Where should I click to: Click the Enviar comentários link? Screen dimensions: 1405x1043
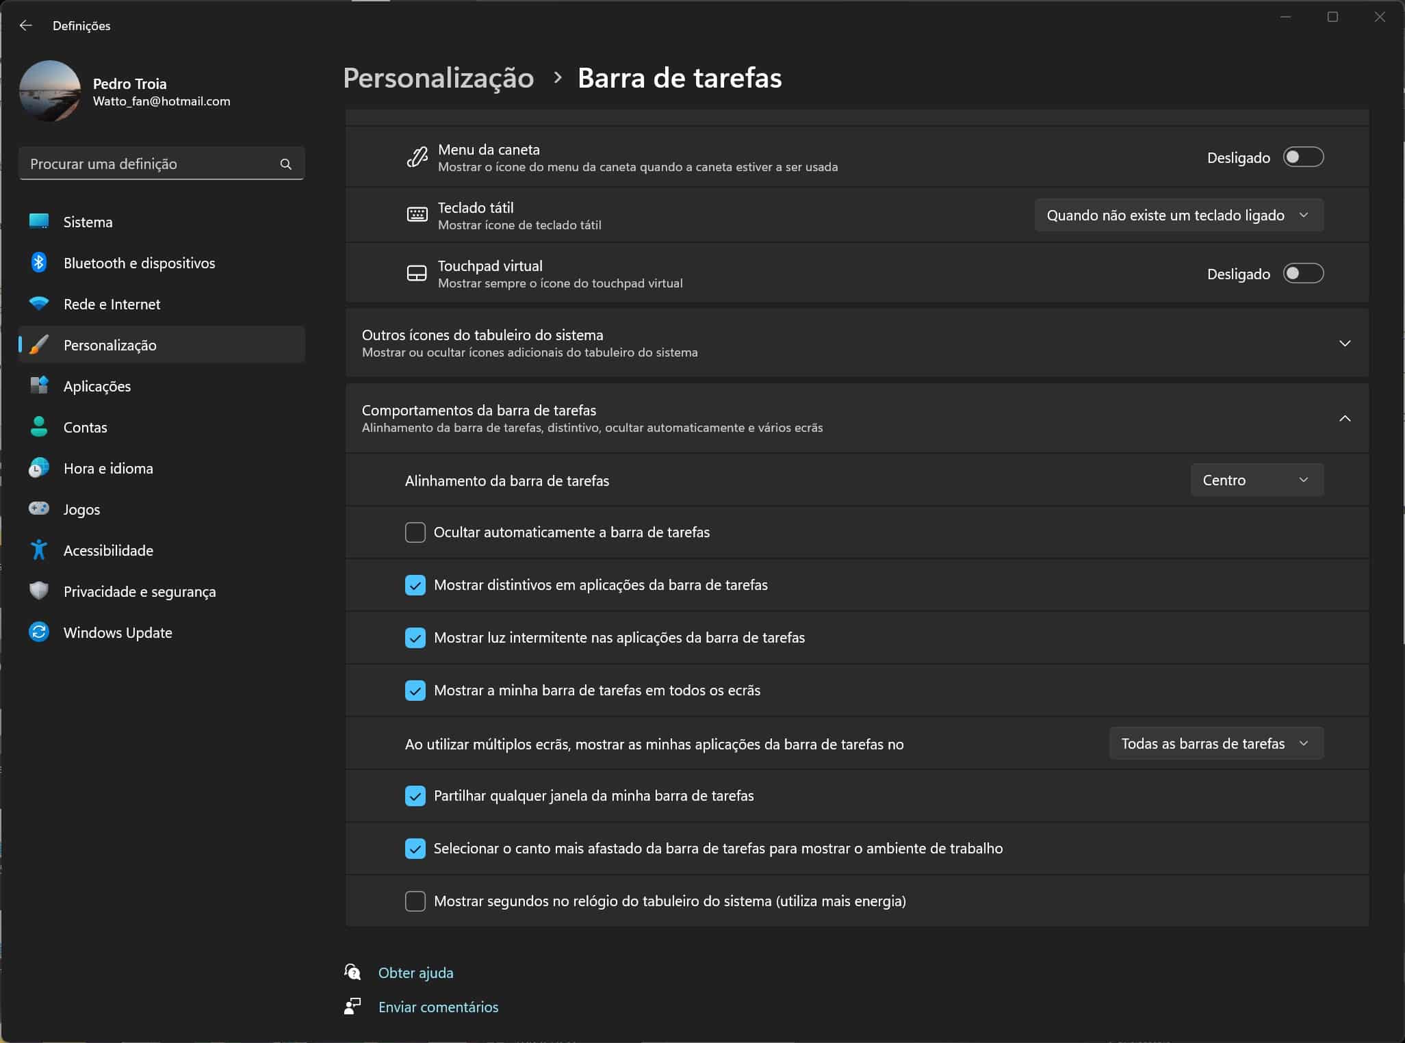(x=438, y=1007)
